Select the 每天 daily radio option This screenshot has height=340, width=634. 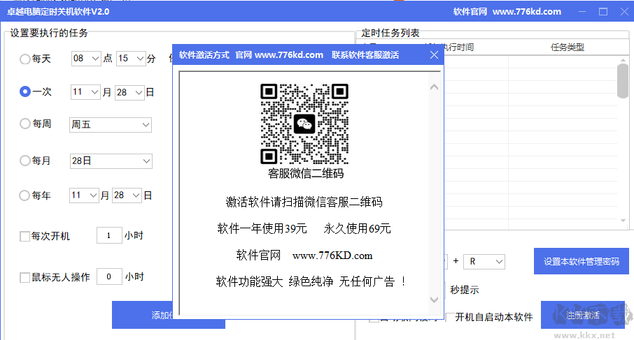click(x=25, y=59)
